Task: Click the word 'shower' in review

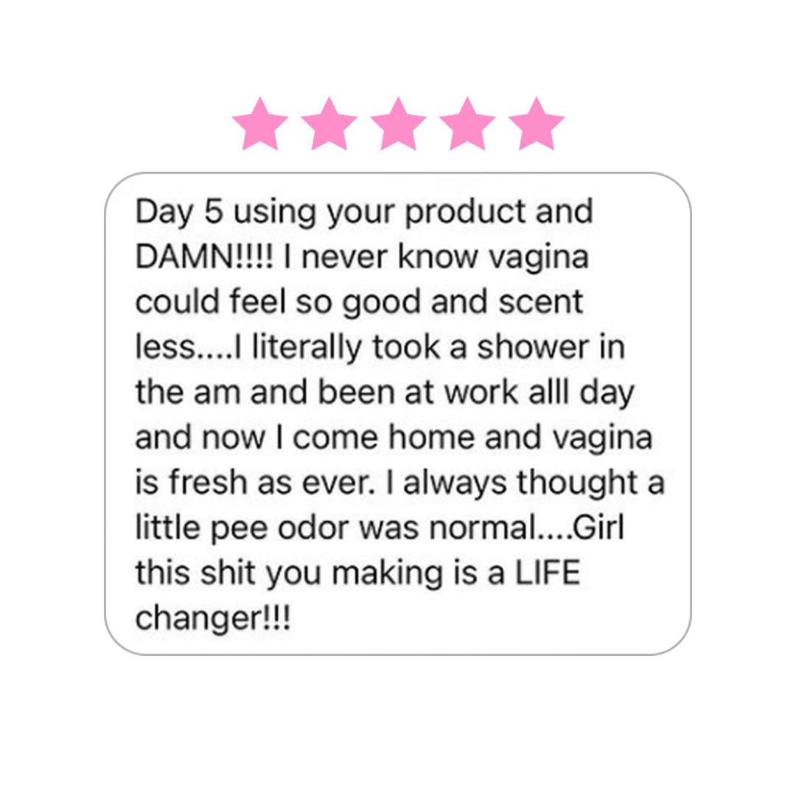Action: coord(533,348)
